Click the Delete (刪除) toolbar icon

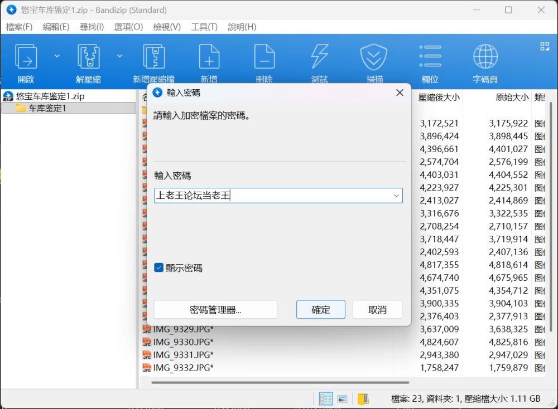264,56
